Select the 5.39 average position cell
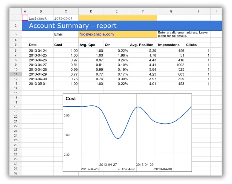 [x=152, y=51]
